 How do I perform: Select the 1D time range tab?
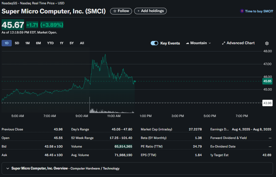[x=7, y=43]
